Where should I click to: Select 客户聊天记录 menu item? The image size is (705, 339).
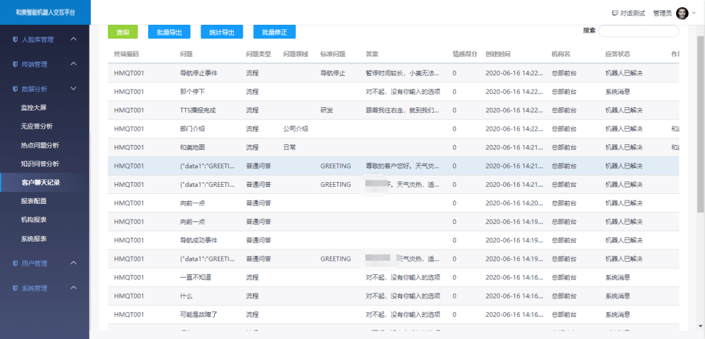(x=40, y=182)
